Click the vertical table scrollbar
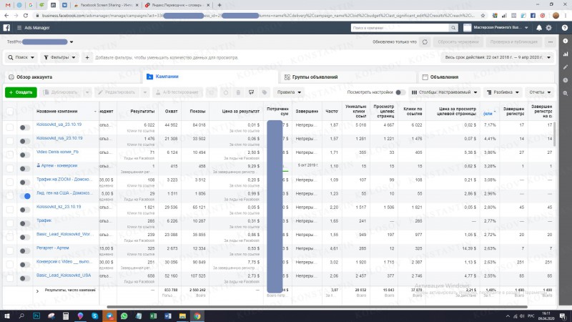Viewport: 572px width, 322px height. pos(555,135)
